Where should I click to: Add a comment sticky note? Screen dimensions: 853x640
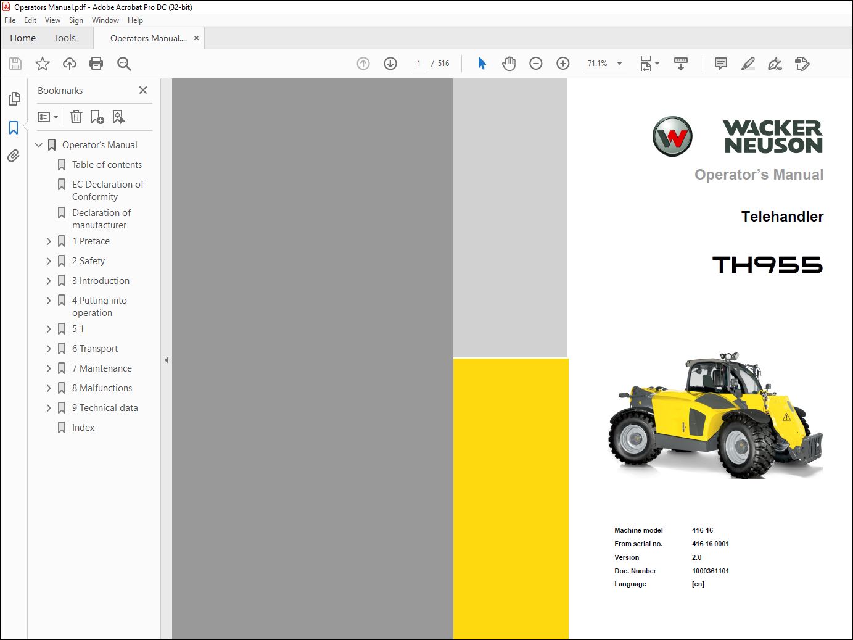720,64
